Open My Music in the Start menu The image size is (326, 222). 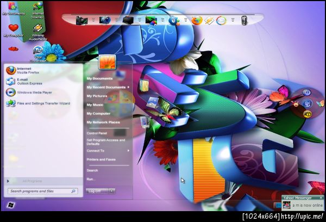(95, 105)
